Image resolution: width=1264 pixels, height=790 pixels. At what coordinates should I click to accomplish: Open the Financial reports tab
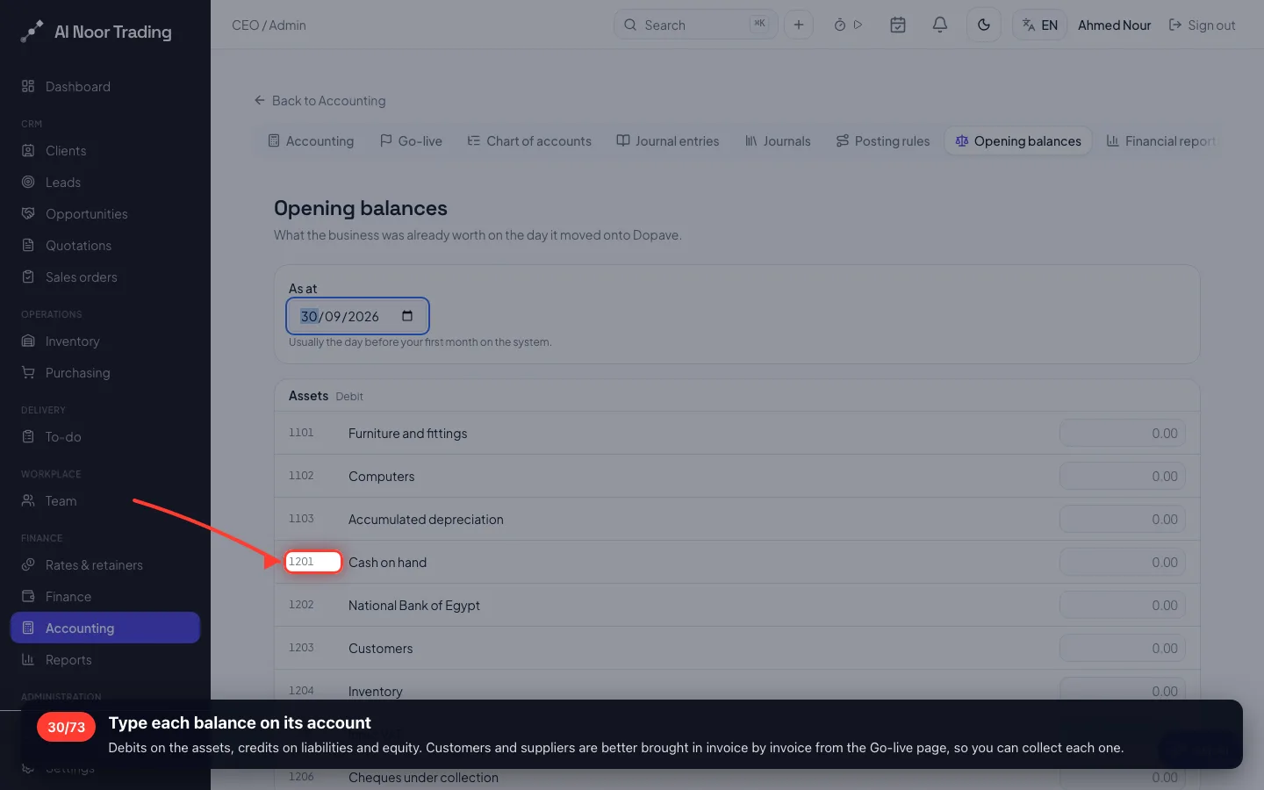1161,140
